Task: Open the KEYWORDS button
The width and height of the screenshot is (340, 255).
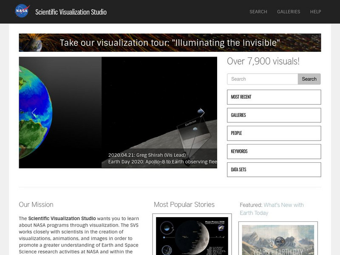Action: (x=274, y=151)
